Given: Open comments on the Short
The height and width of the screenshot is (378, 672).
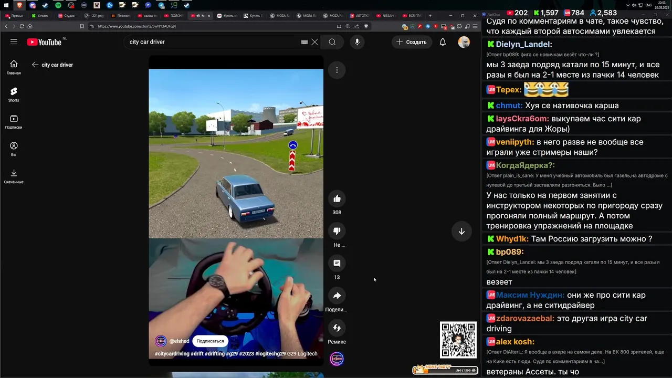Looking at the screenshot, I should click(337, 263).
